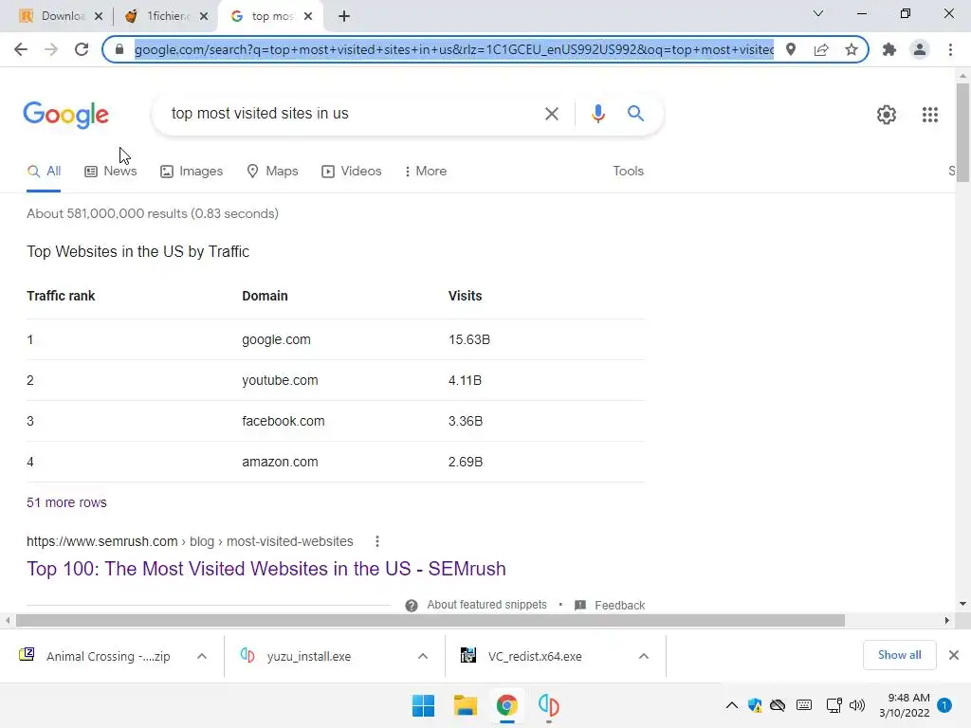
Task: Open the Windows Start menu
Action: point(423,705)
